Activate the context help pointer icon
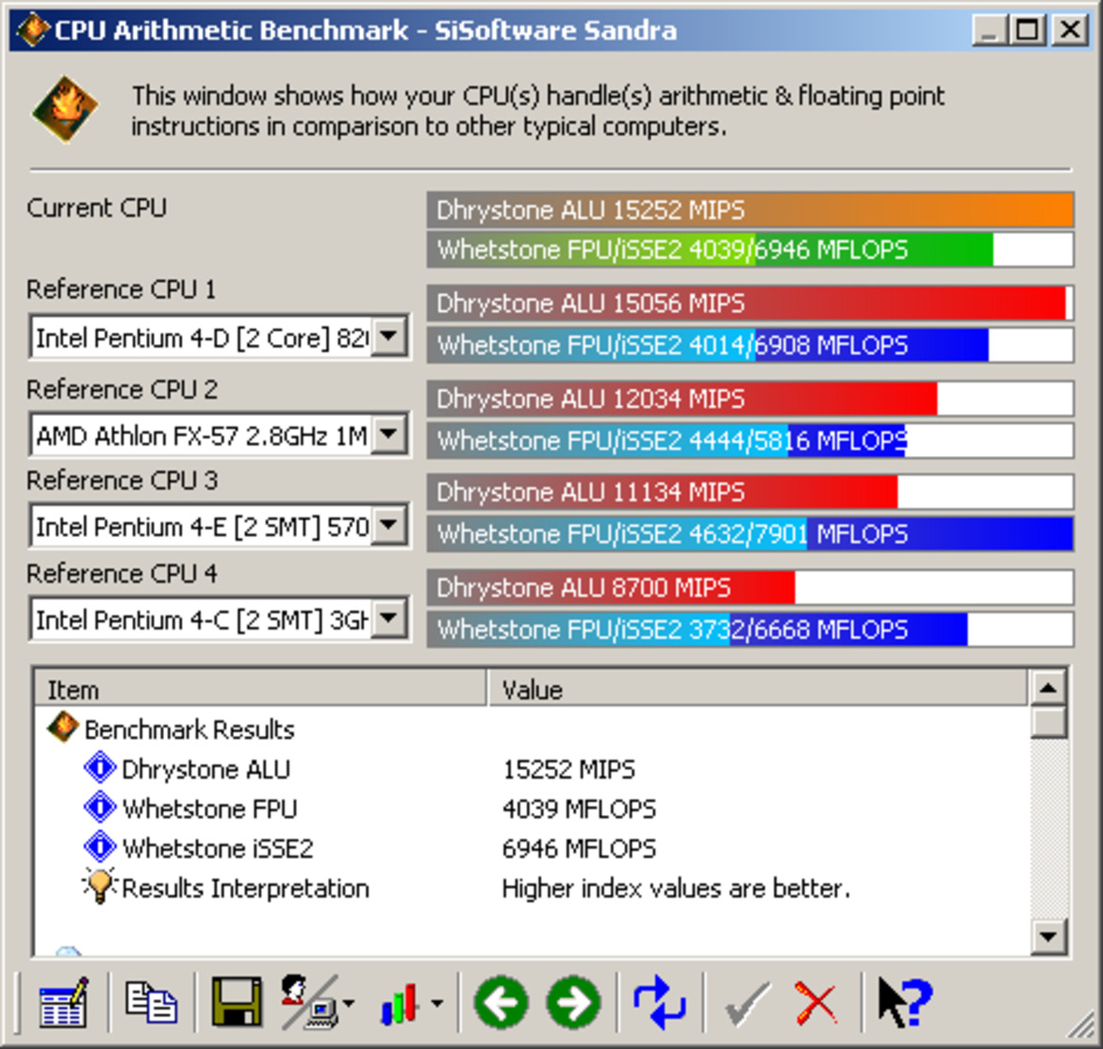The width and height of the screenshot is (1103, 1049). (905, 1003)
